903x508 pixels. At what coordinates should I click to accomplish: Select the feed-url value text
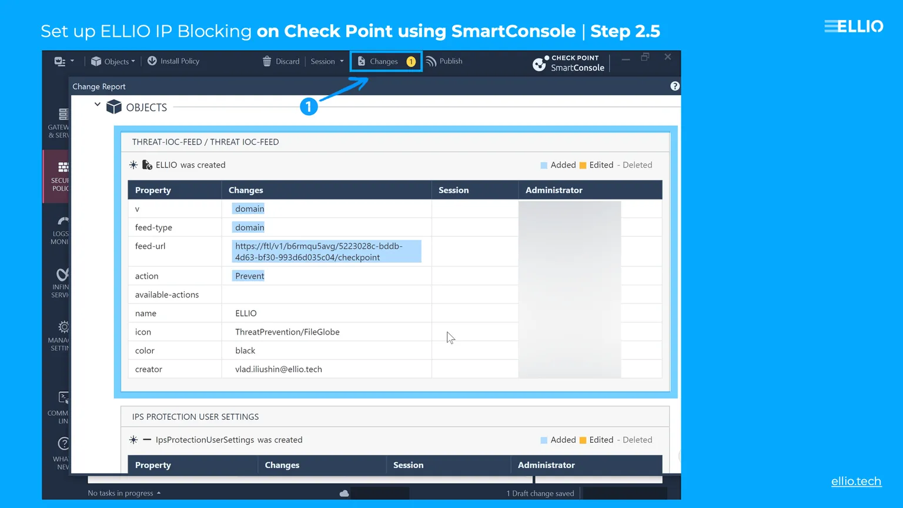[326, 252]
